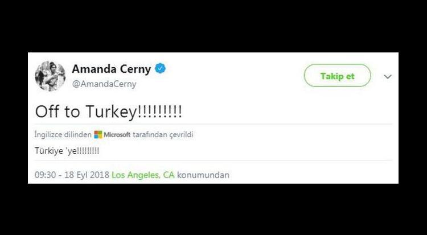The width and height of the screenshot is (427, 235).
Task: Click the black area above tweet card
Action: coord(213,26)
